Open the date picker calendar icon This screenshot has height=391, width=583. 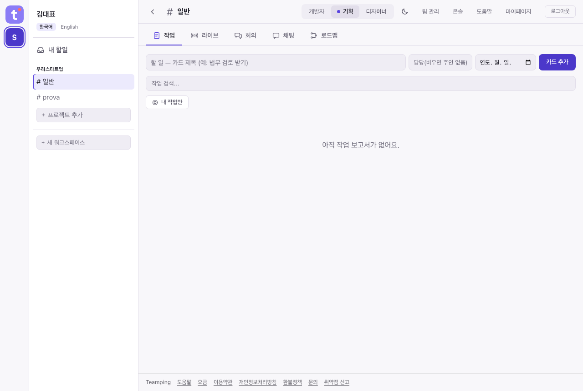pos(528,62)
